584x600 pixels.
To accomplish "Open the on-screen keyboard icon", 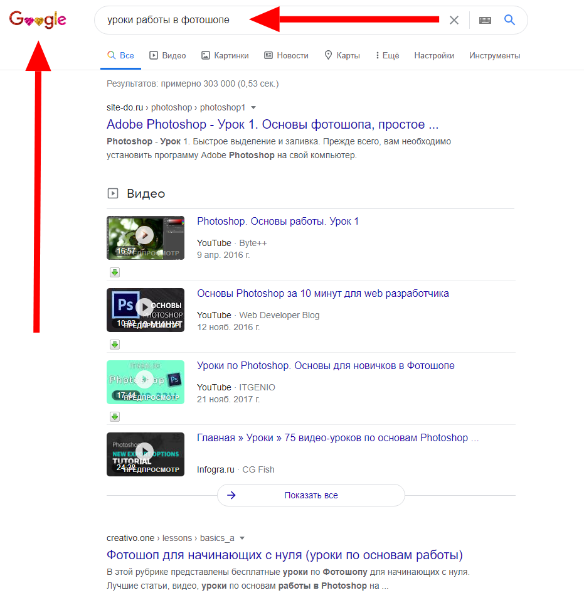I will (x=485, y=20).
